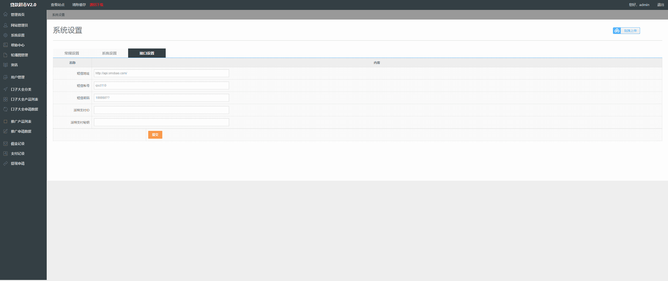Open 轮播图管理 menu item
The width and height of the screenshot is (668, 281).
point(19,55)
